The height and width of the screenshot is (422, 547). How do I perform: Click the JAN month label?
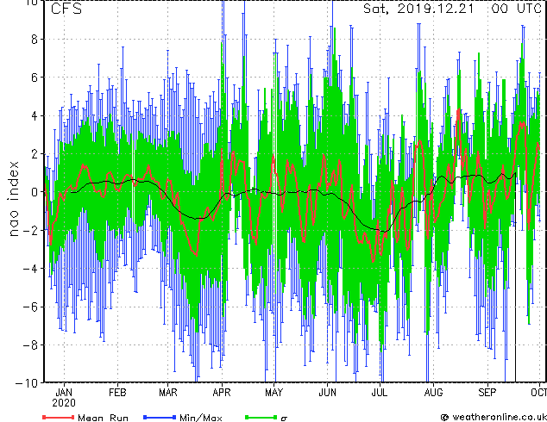coord(64,393)
